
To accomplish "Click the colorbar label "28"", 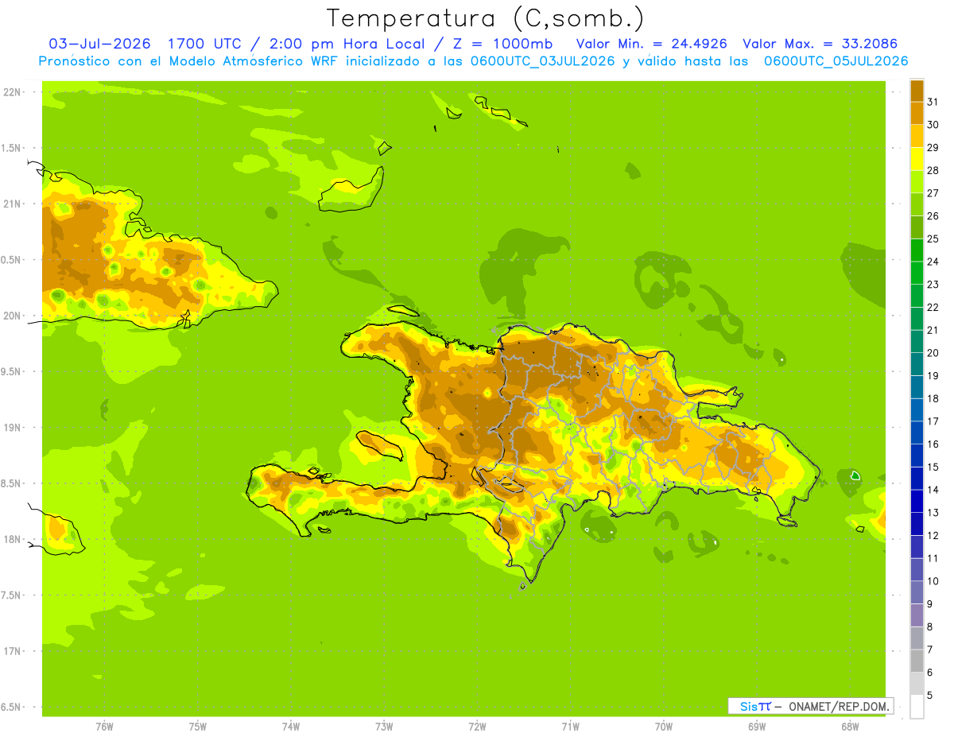I will pos(933,170).
